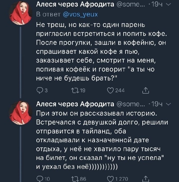Open the first tweet text about кофейню

point(102,52)
